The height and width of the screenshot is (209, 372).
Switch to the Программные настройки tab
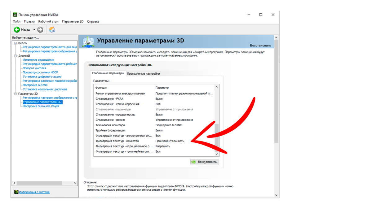144,74
